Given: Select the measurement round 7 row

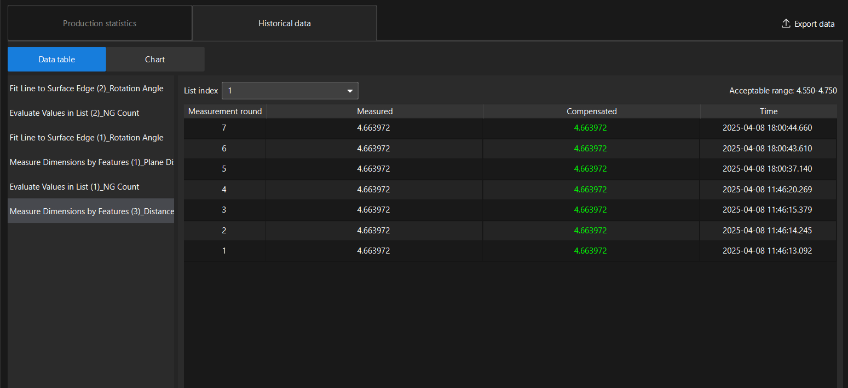Looking at the screenshot, I should pos(224,128).
